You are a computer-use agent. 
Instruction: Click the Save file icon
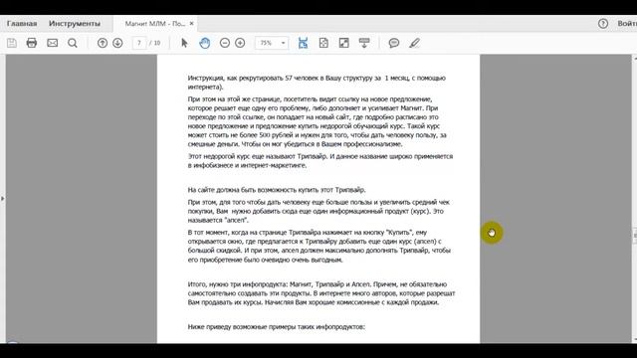(12, 43)
